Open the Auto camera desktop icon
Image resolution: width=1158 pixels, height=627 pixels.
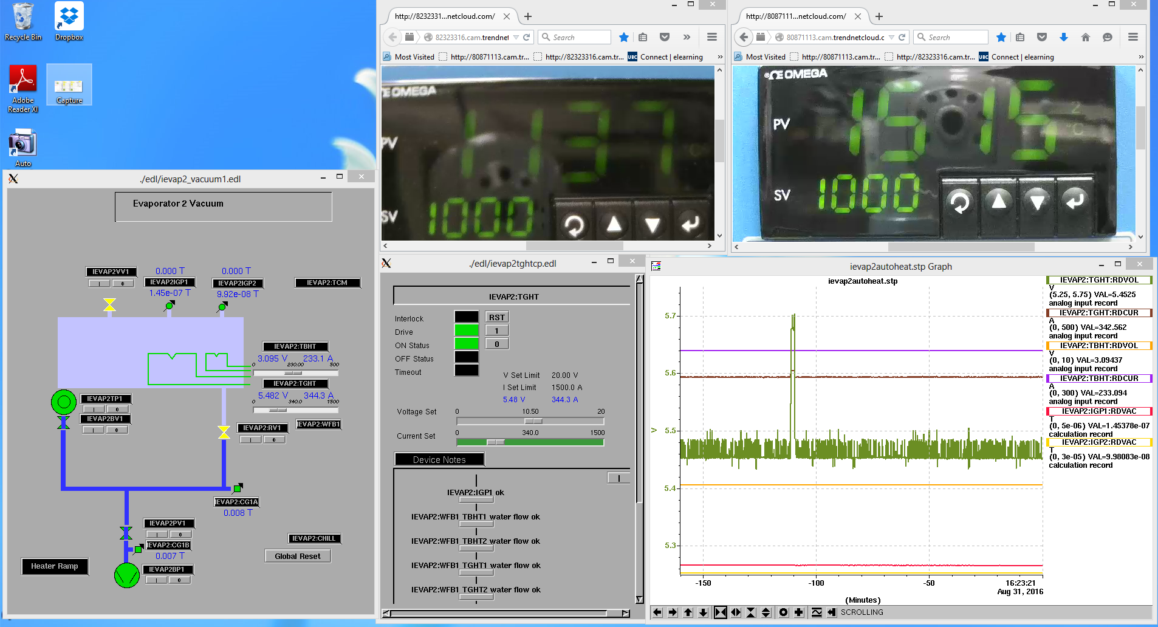[23, 148]
